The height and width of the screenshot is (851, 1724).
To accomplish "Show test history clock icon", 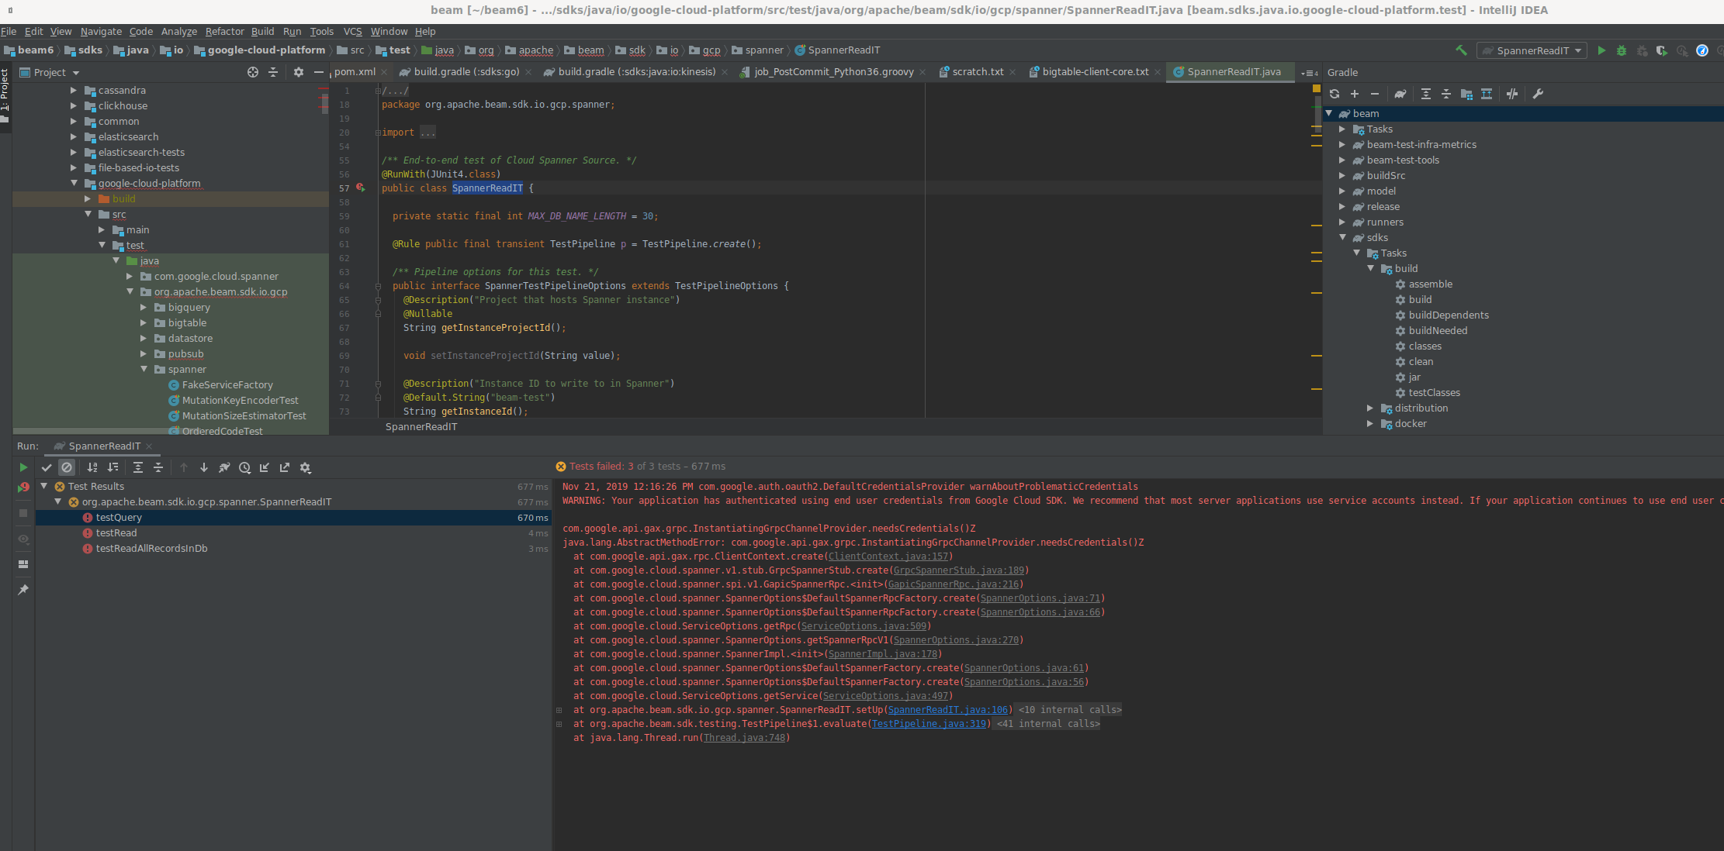I will click(245, 467).
